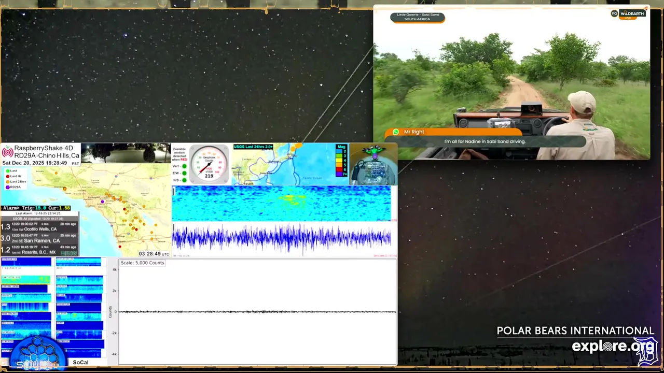Click the Vert green motion indicator

coord(184,166)
